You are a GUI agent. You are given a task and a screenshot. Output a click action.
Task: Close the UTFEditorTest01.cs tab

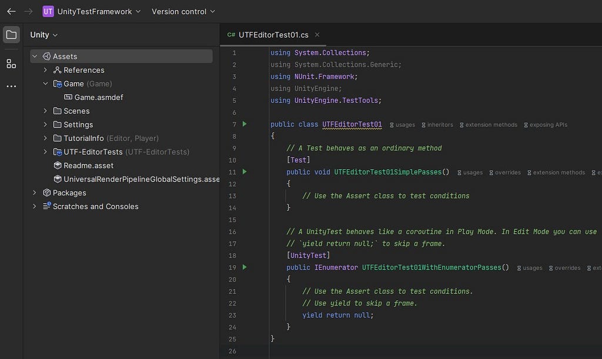(x=317, y=35)
